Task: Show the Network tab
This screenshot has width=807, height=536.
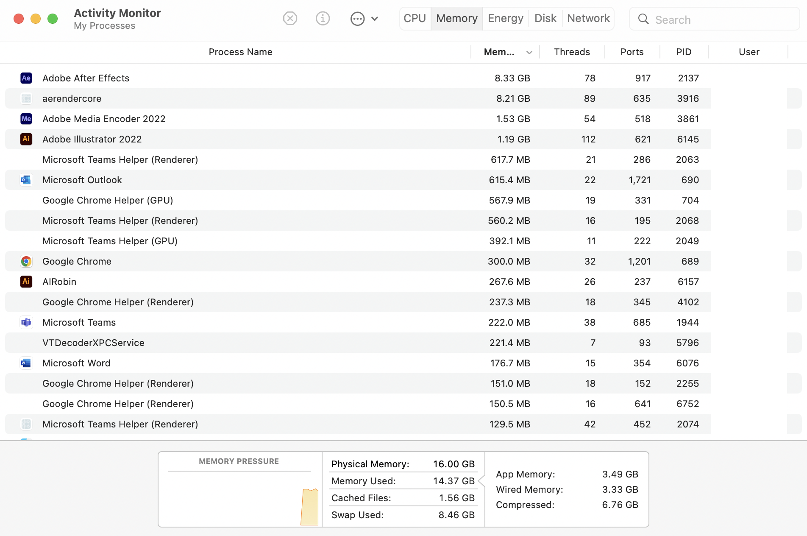Action: pos(588,19)
